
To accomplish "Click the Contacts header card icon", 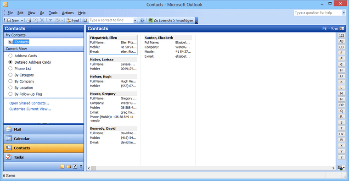I will click(x=342, y=29).
